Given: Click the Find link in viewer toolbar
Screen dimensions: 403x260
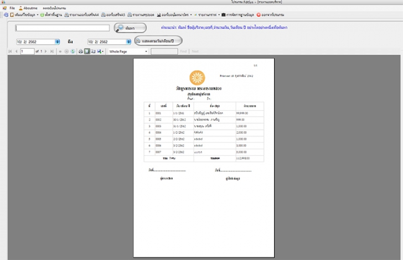Looking at the screenshot, I should (x=184, y=51).
